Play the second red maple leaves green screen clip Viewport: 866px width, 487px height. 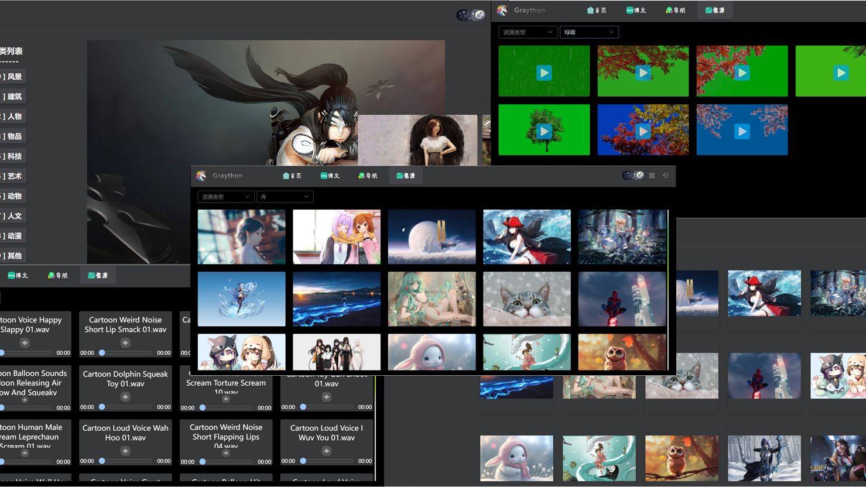[x=742, y=73]
